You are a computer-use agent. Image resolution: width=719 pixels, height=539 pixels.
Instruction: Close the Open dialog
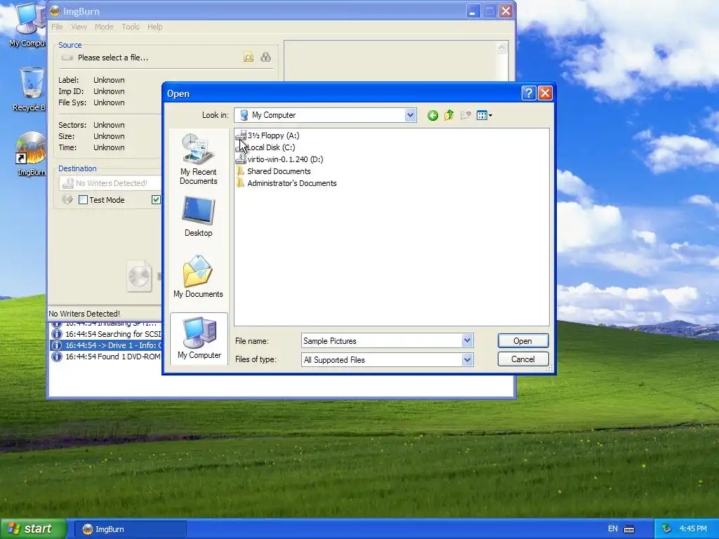[545, 93]
